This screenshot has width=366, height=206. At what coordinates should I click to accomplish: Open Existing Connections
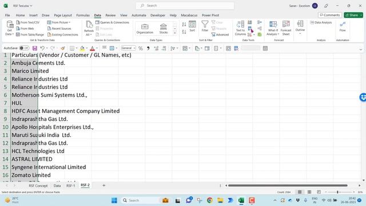(x=62, y=34)
